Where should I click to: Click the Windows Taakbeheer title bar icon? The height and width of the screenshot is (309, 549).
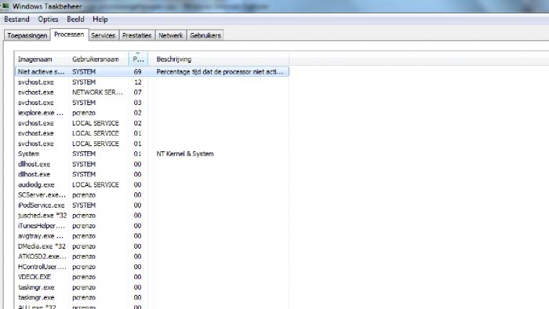point(5,5)
